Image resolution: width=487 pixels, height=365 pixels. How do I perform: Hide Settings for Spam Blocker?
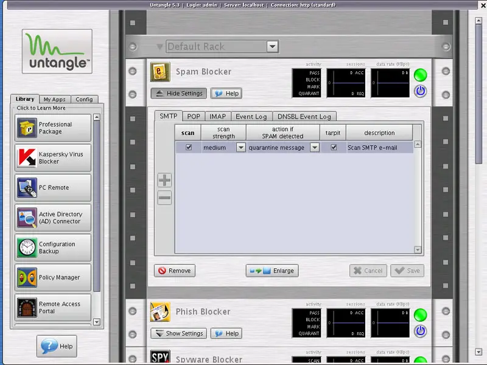[x=178, y=94]
